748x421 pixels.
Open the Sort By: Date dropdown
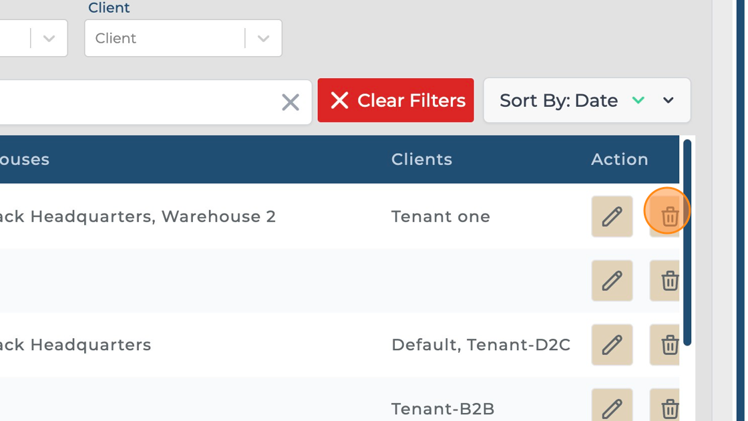[669, 101]
